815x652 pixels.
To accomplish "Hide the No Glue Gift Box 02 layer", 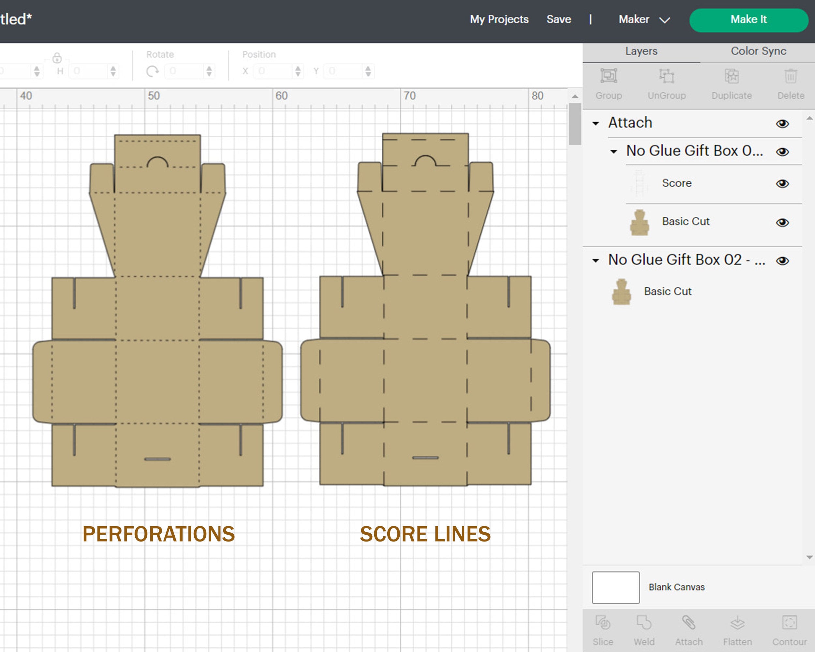I will click(x=782, y=261).
